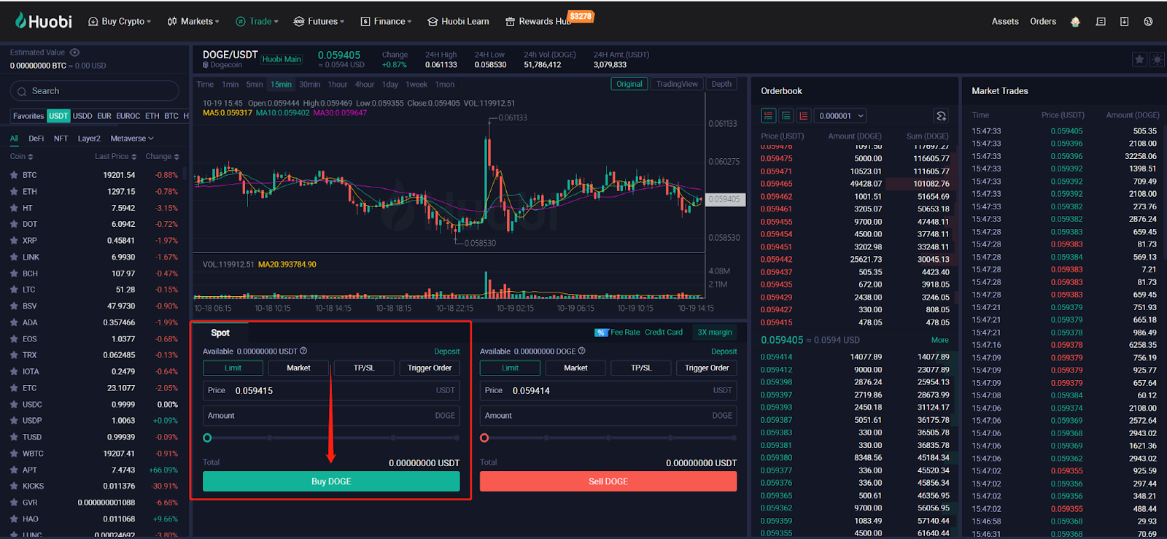
Task: Switch chart to the 1hour interval
Action: (x=338, y=85)
